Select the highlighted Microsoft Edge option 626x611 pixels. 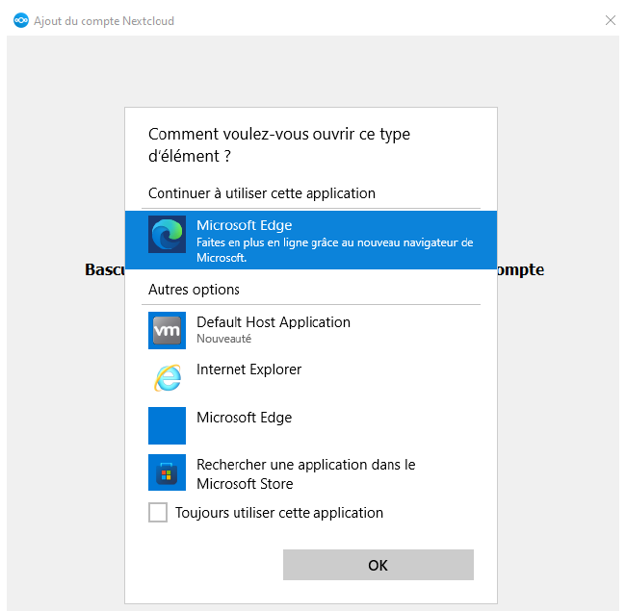pyautogui.click(x=311, y=241)
